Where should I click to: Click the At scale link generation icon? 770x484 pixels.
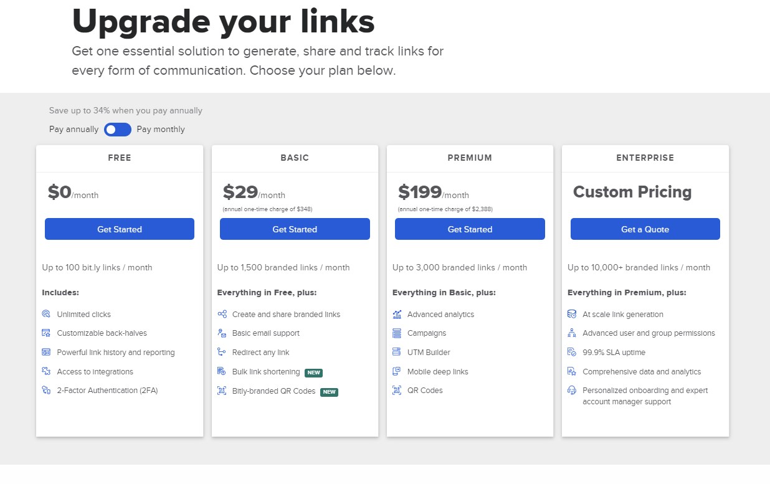(572, 314)
